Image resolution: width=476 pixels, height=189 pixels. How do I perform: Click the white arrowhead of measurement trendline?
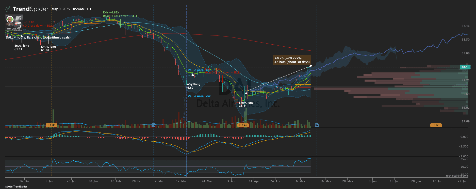click(311, 66)
